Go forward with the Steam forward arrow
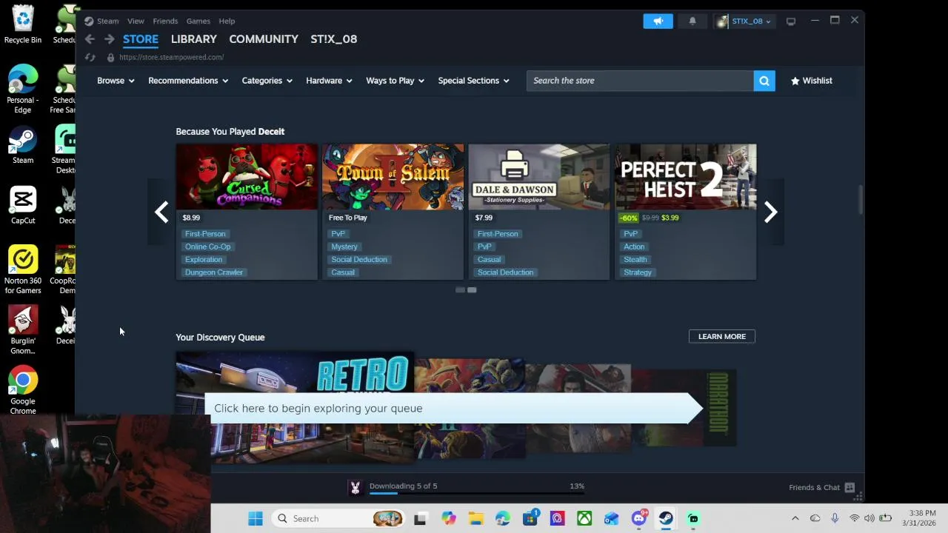 point(109,39)
